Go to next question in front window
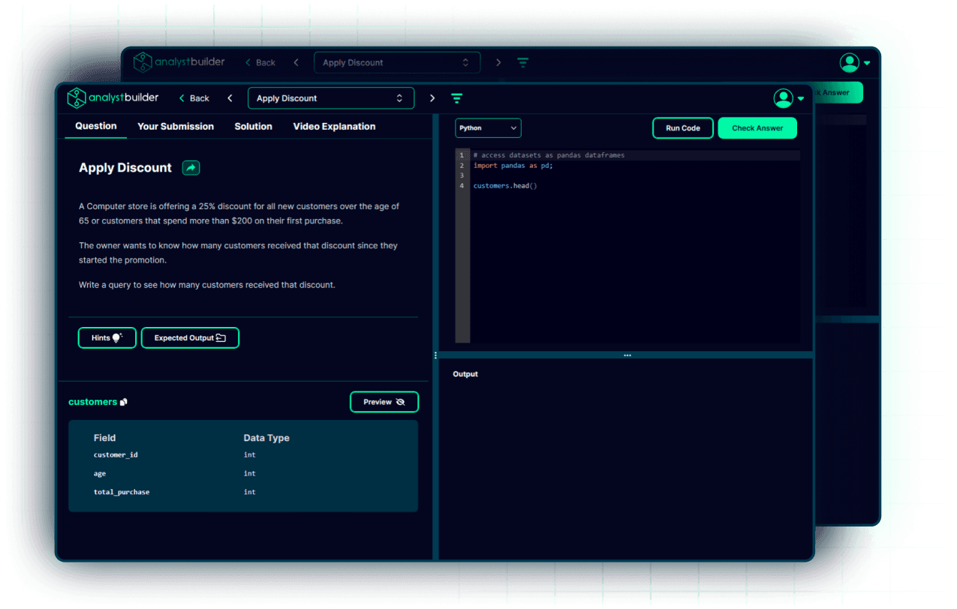 pos(432,98)
